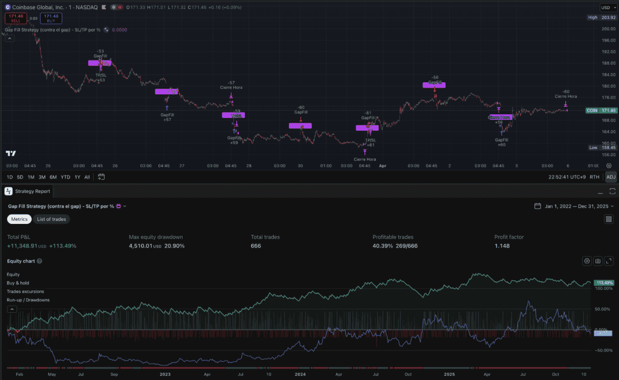Maximize the Strategy Report panel
Viewport: 619px width, 380px height.
tap(612, 192)
